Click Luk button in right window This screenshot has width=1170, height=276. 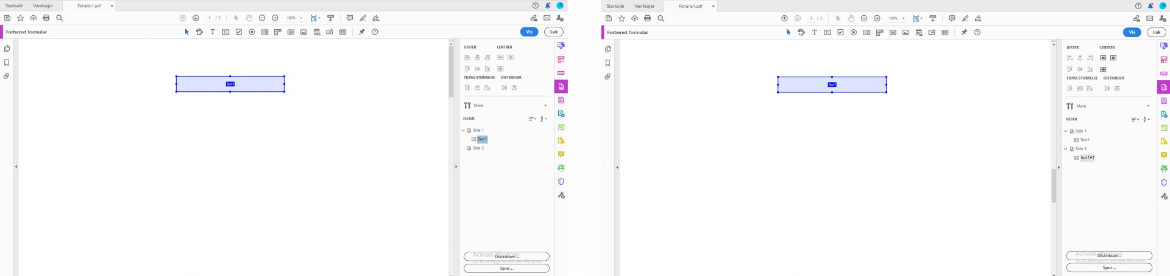[1157, 32]
